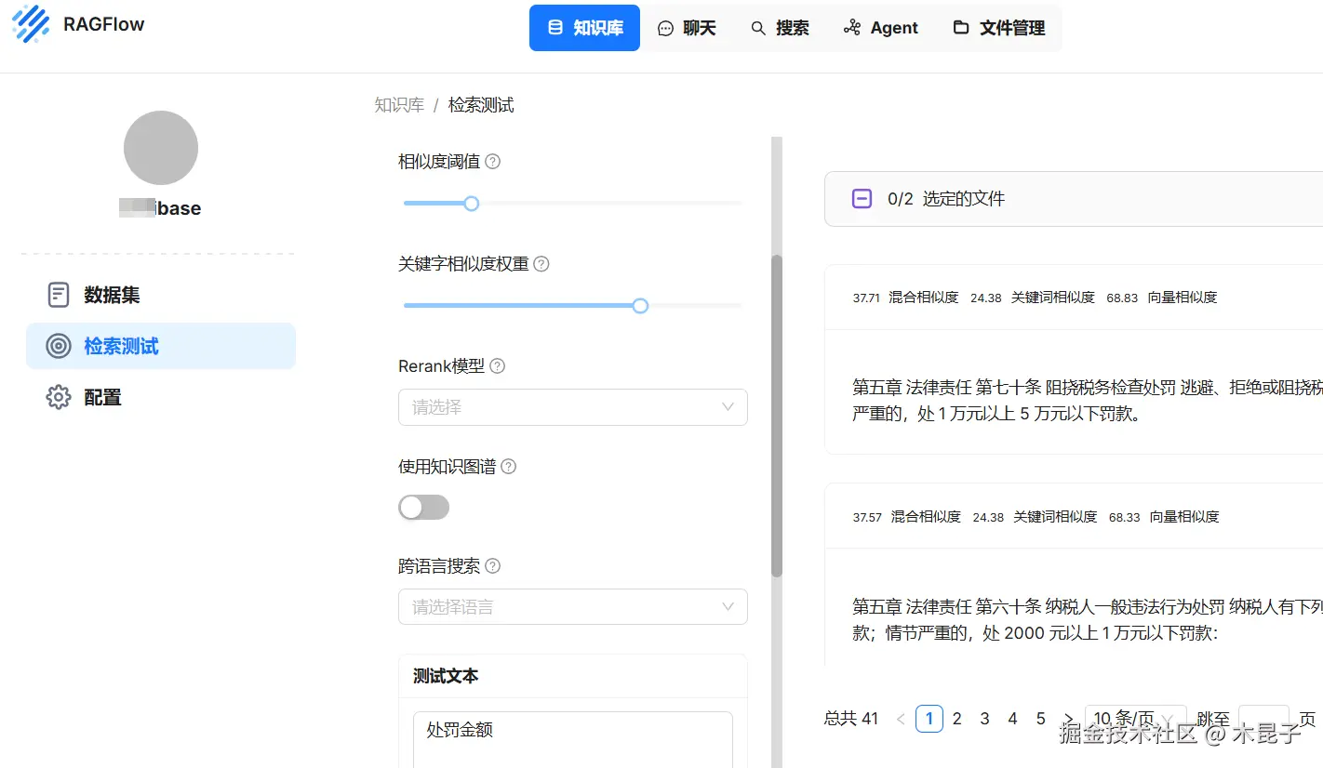
Task: Click the 关键字相似度权重 slider handle
Action: point(640,305)
